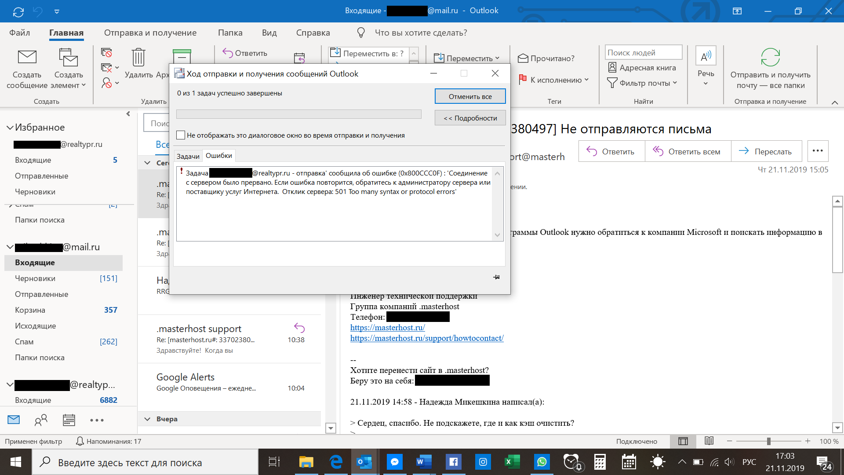Click Ответить in the ribbon
Viewport: 844px width, 475px height.
coord(245,53)
